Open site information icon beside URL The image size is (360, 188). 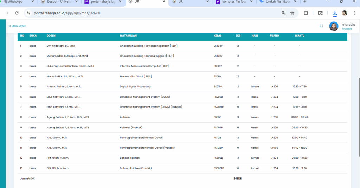point(29,13)
